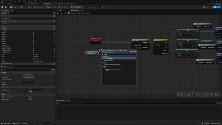Click the String type pill of URL_1 variable
The width and height of the screenshot is (222, 125).
pos(35,54)
